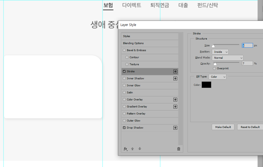Image resolution: width=263 pixels, height=167 pixels.
Task: Tick the Pattern Overlay checkbox
Action: click(124, 114)
